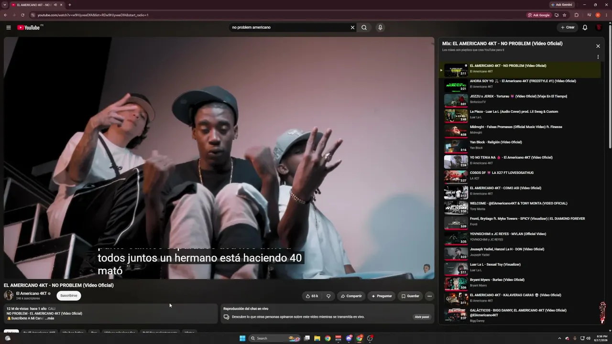Like the video with 65 k likes

[312, 296]
